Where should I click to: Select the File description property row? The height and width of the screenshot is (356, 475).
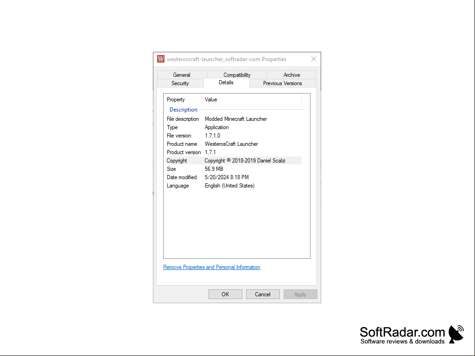(233, 119)
